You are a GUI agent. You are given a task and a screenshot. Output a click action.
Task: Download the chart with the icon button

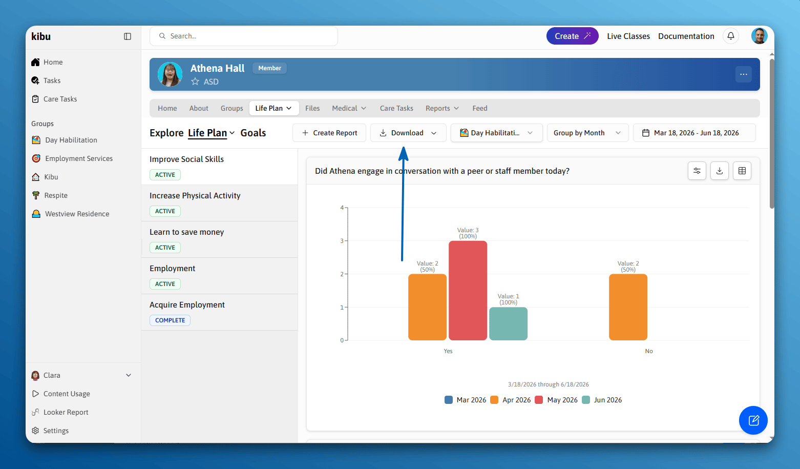tap(720, 171)
